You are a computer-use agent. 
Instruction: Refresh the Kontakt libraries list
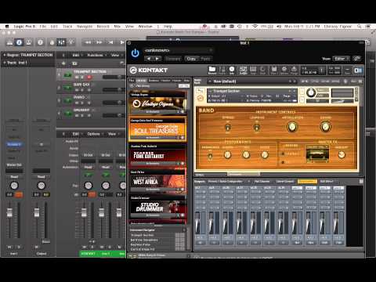(x=132, y=85)
